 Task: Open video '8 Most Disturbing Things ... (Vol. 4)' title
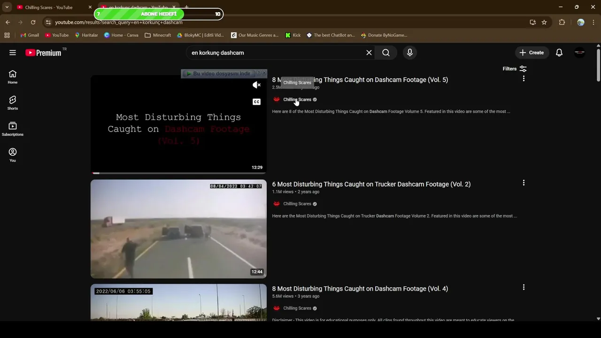tap(360, 288)
